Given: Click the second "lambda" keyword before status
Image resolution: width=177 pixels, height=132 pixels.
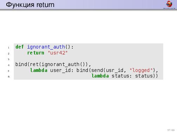Looking at the screenshot, I should [100, 76].
